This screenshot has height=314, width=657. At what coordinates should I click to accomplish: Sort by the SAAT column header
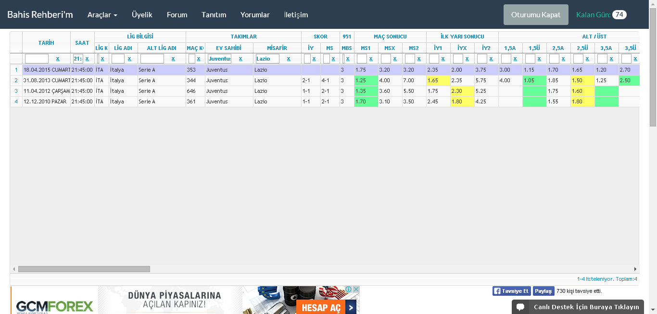[82, 43]
